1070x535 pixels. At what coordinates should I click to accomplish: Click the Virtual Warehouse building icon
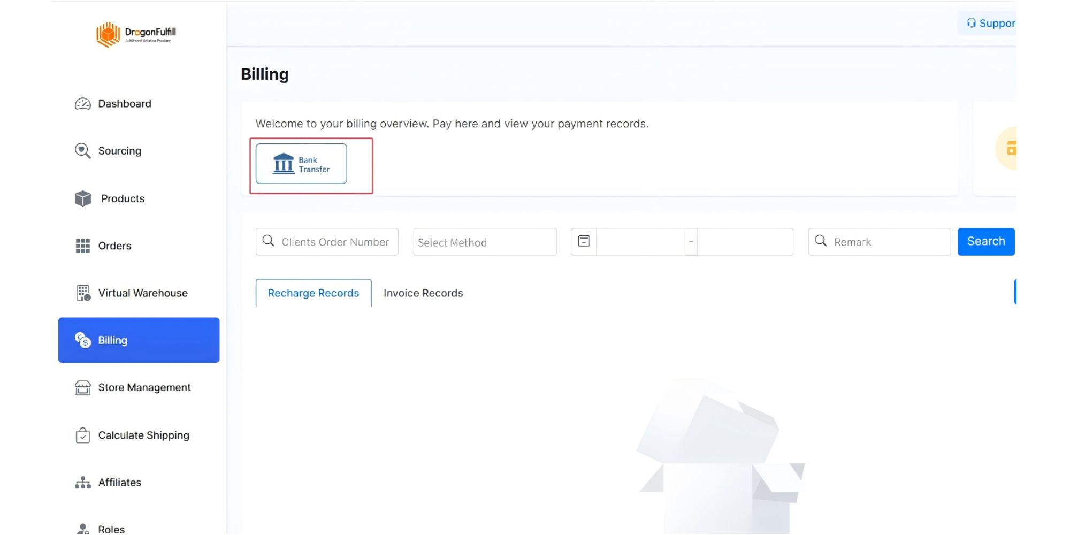click(x=83, y=293)
